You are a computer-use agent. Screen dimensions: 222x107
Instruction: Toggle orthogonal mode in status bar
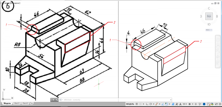[147, 104]
